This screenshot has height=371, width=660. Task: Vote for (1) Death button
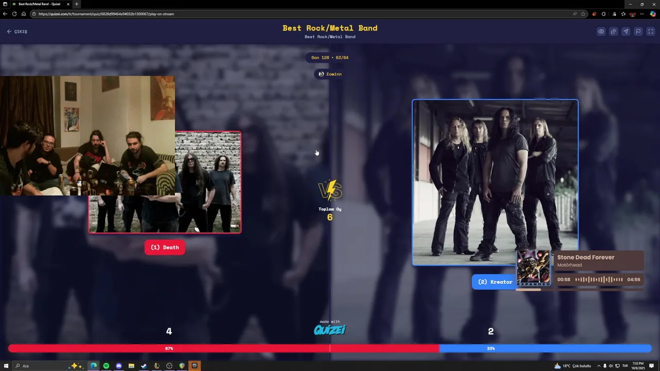165,247
